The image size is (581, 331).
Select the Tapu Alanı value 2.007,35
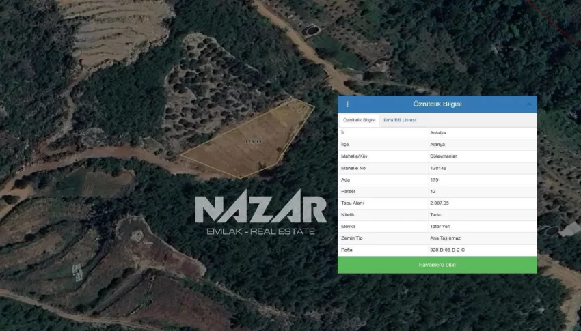pos(440,203)
